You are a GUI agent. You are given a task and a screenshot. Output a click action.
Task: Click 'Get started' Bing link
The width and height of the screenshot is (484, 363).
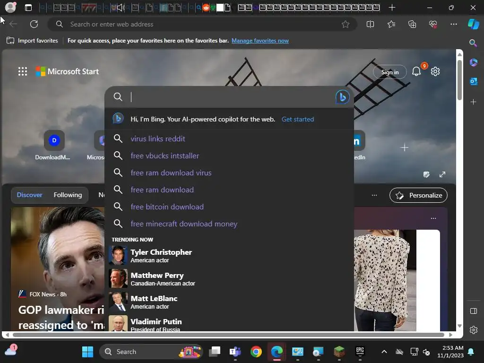298,119
